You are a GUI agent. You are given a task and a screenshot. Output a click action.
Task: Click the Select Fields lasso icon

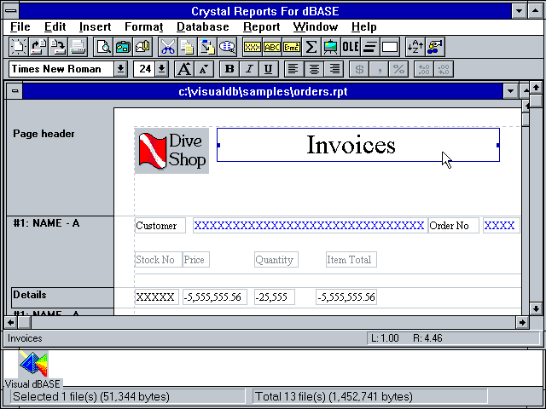228,47
